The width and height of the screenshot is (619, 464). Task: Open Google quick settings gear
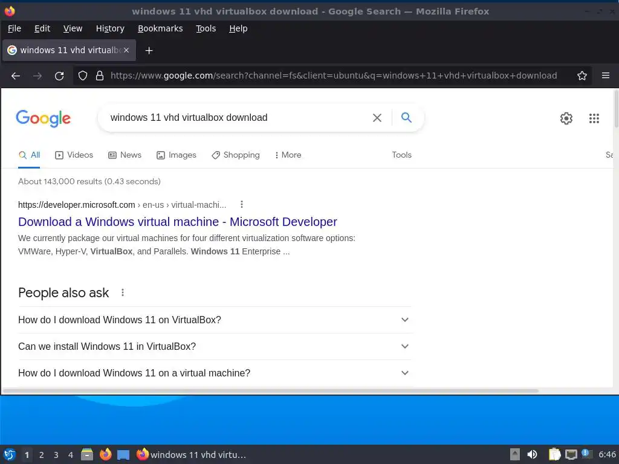click(x=566, y=118)
